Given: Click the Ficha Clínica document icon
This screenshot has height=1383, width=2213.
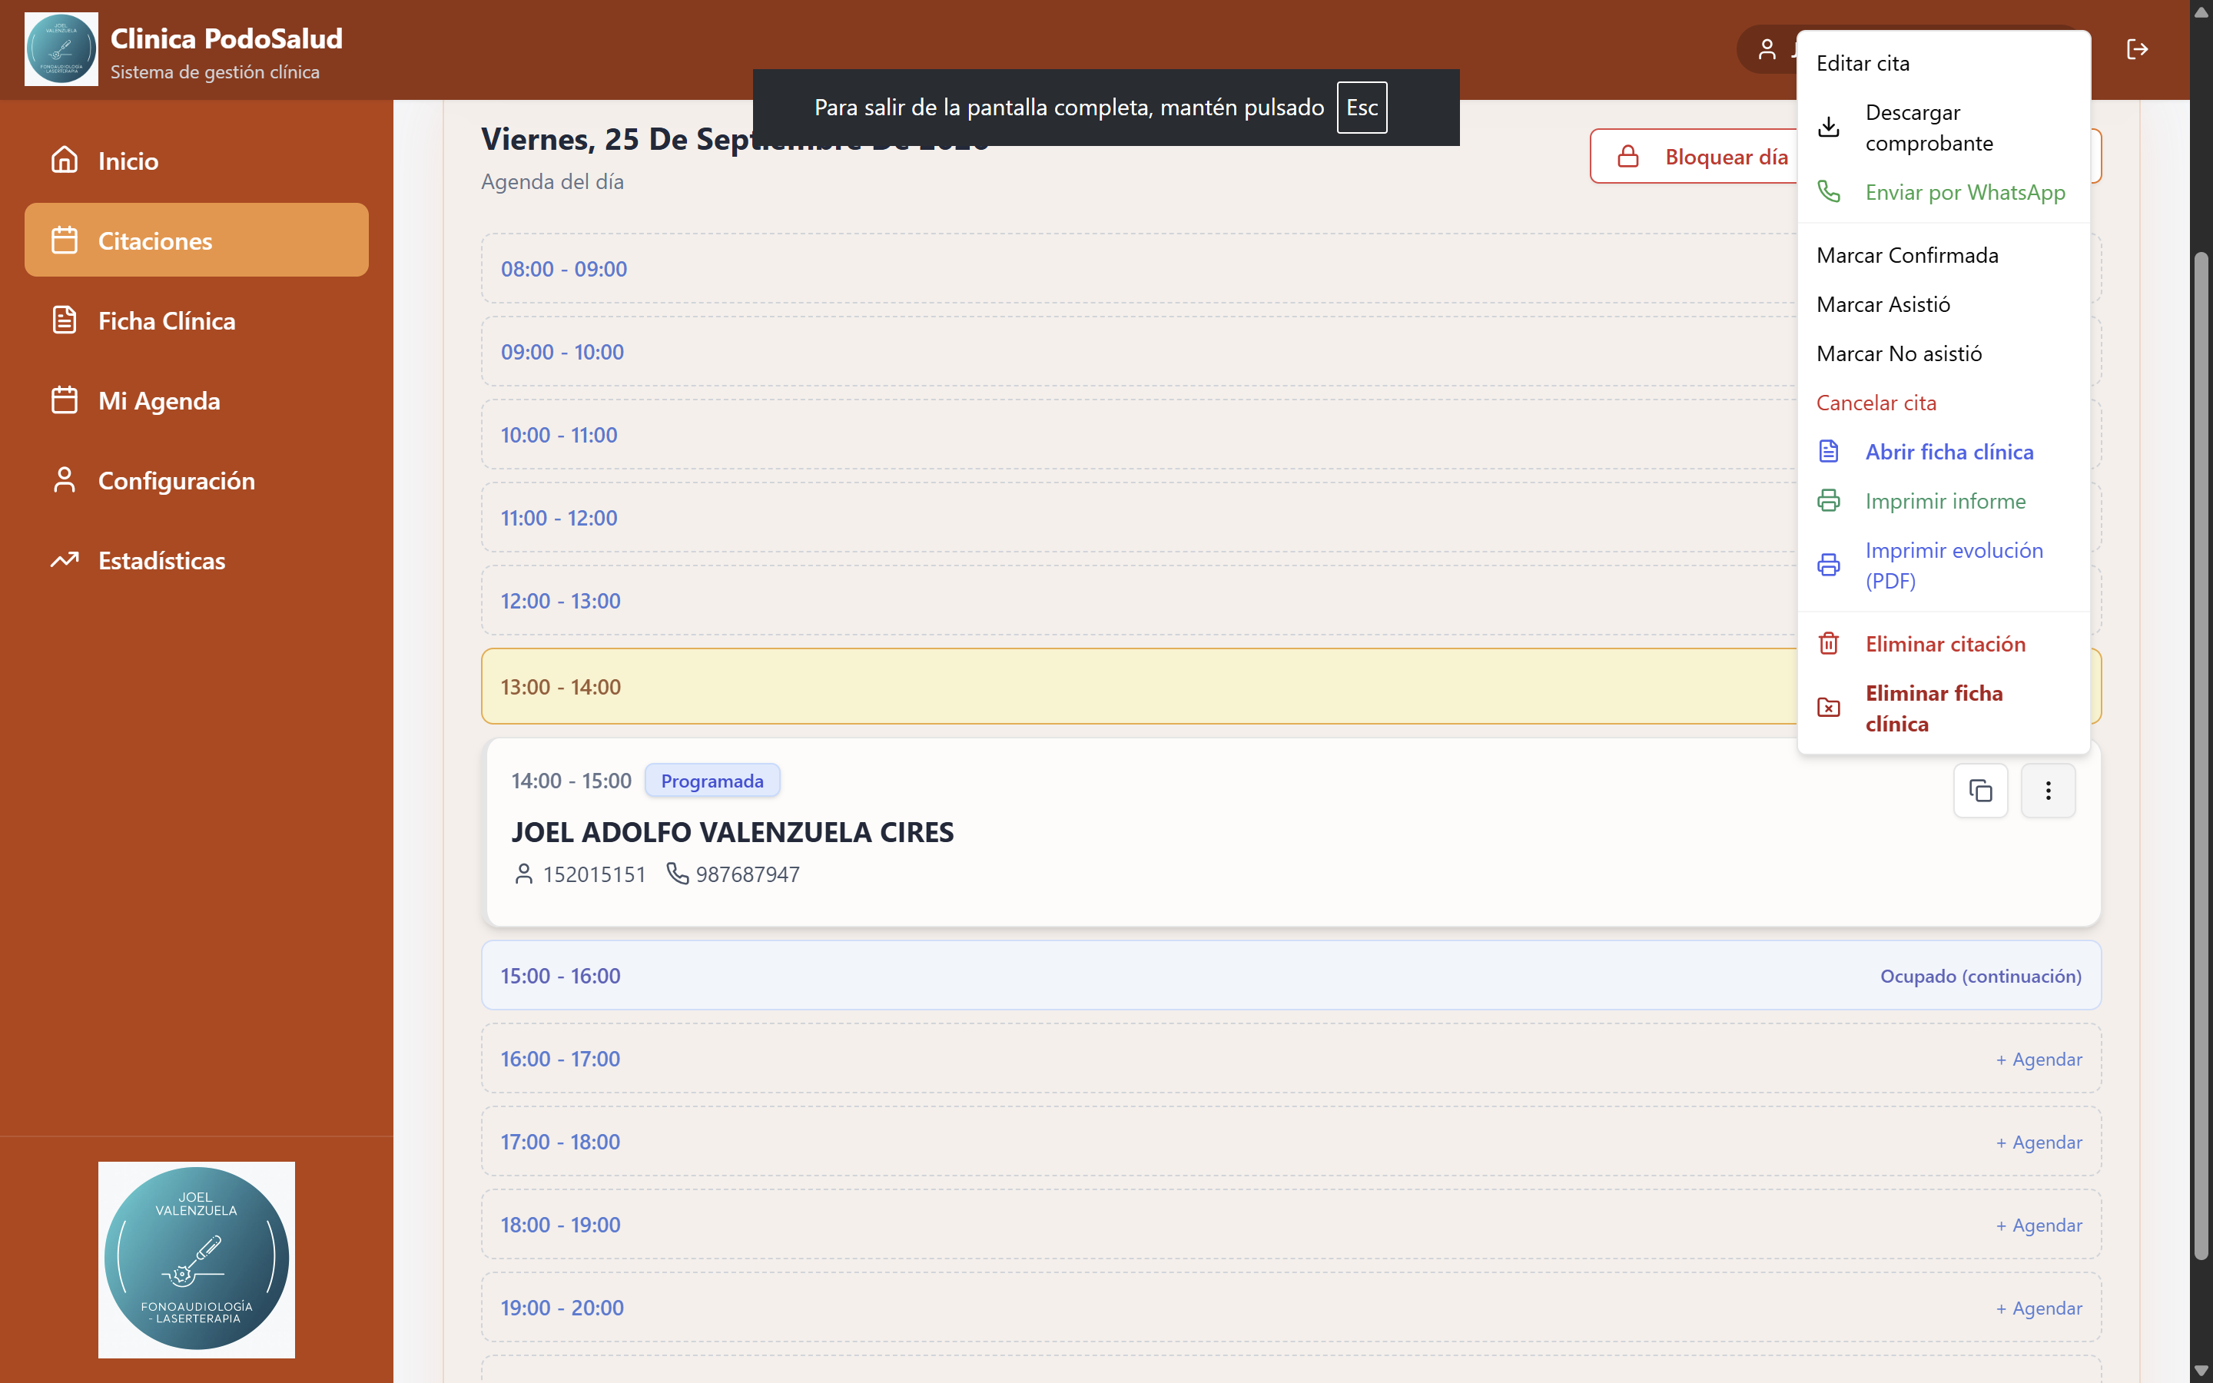Looking at the screenshot, I should click(x=64, y=320).
